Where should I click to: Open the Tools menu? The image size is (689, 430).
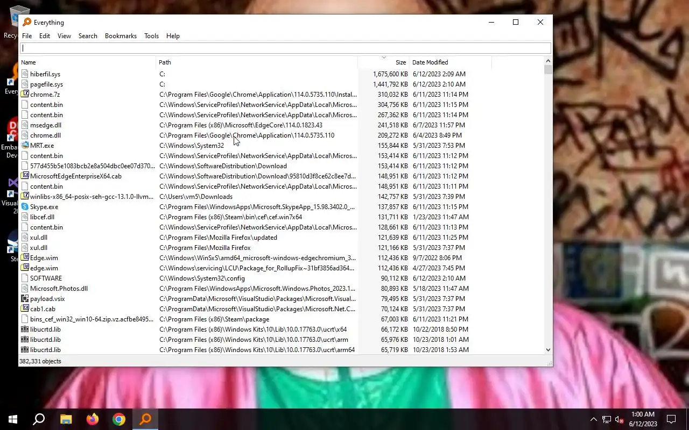(x=151, y=36)
